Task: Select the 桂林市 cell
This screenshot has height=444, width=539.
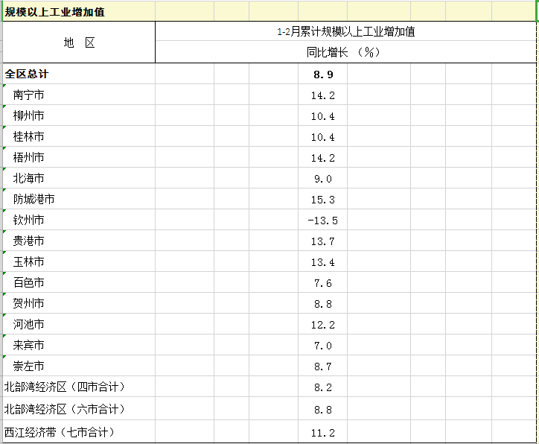Action: 79,136
